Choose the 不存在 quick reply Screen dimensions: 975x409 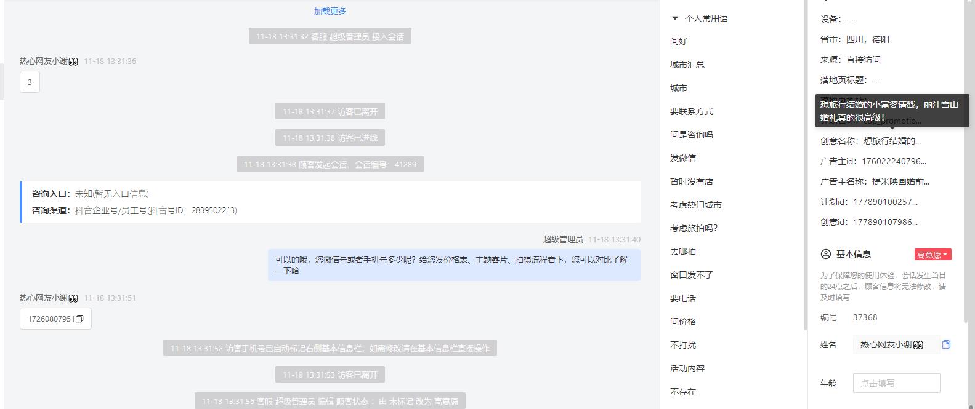click(683, 392)
